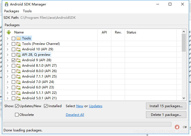Toggle the Installed show checkbox
Viewport: 191px width, 136px height.
[46, 106]
